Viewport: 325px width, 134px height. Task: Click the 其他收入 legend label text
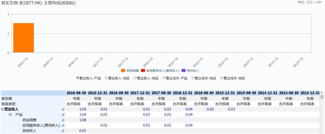(x=193, y=71)
